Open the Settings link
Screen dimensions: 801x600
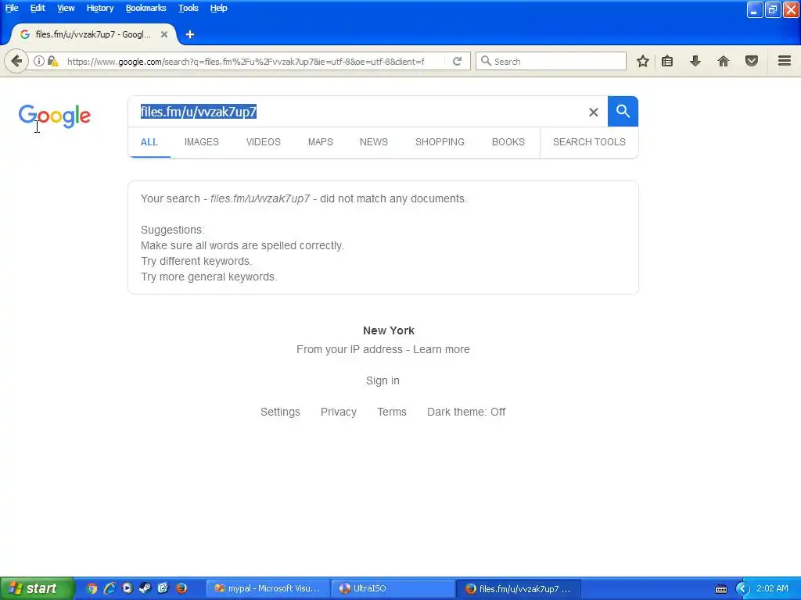click(281, 412)
